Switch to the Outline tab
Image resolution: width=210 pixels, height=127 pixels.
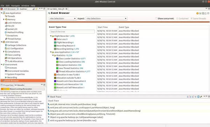tap(22, 9)
